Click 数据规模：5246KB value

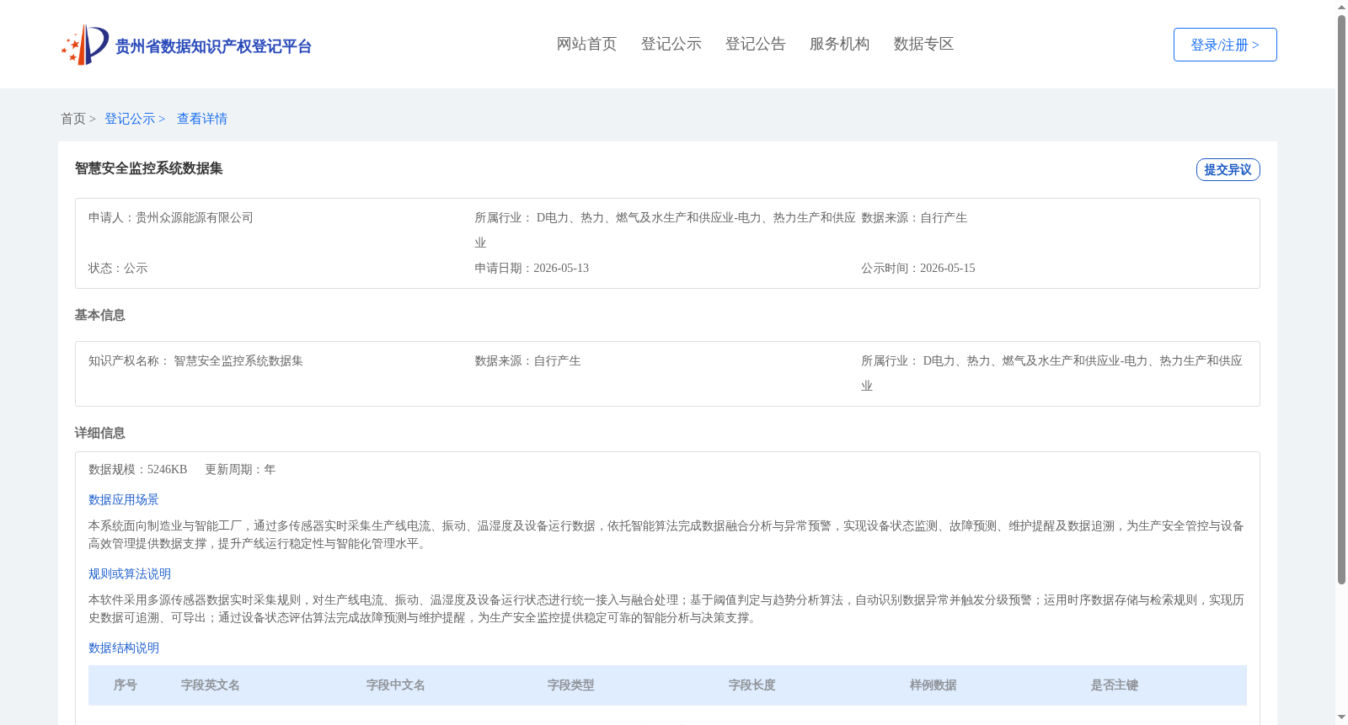(x=138, y=469)
